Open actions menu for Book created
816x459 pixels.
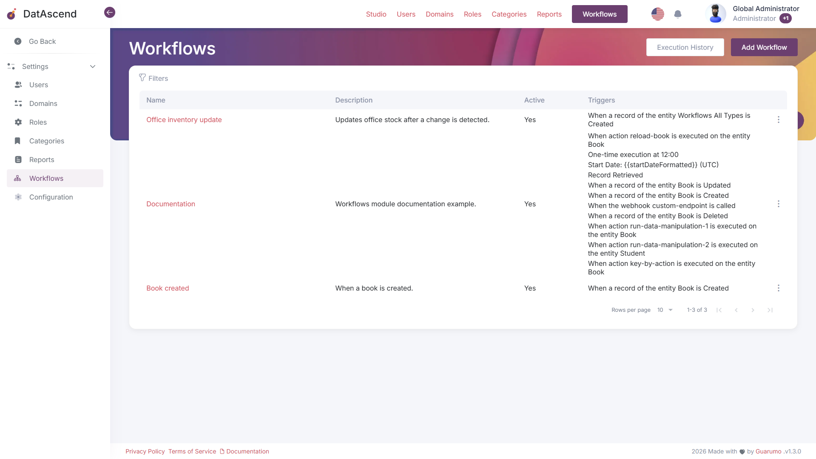(x=778, y=288)
